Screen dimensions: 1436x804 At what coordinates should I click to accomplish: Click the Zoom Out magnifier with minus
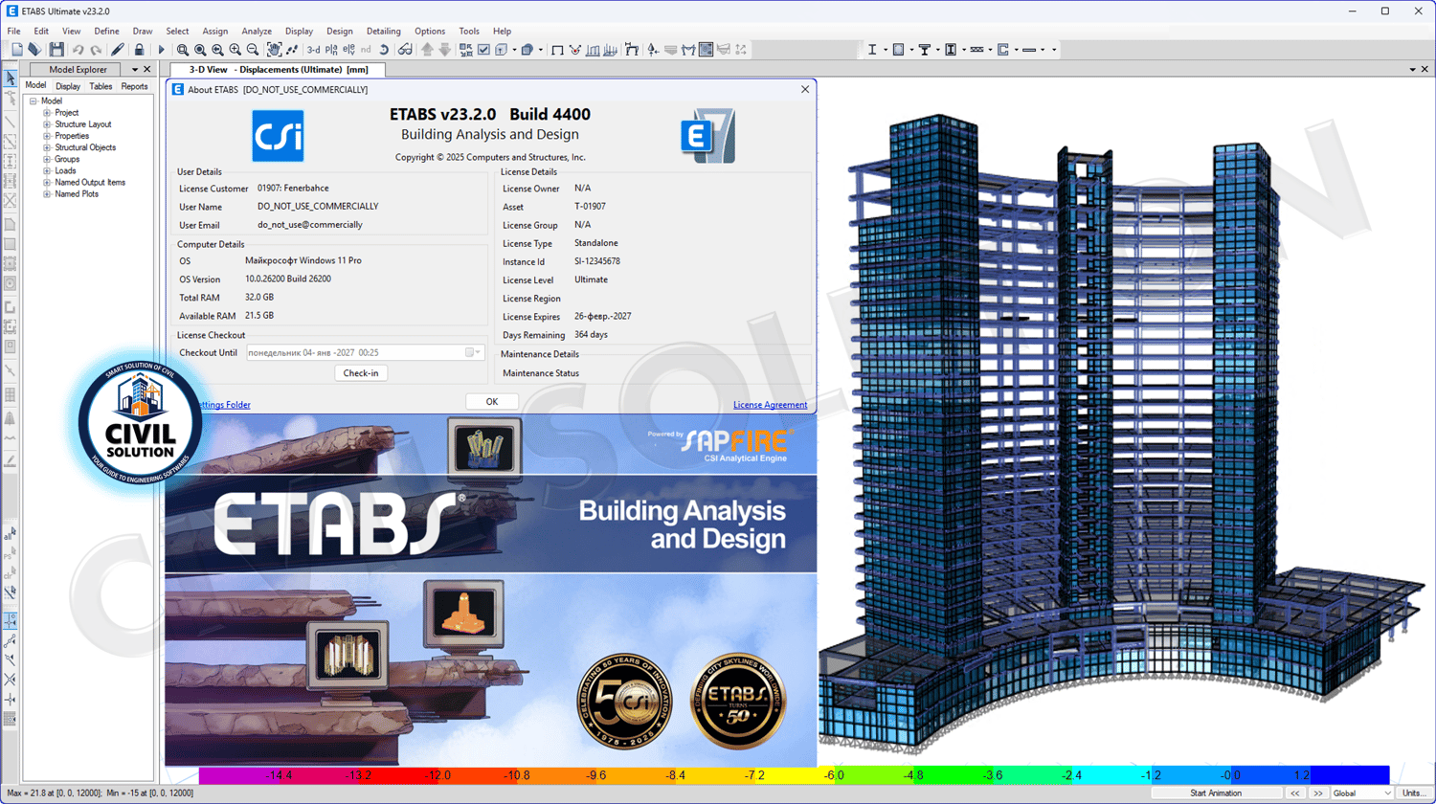click(x=253, y=50)
